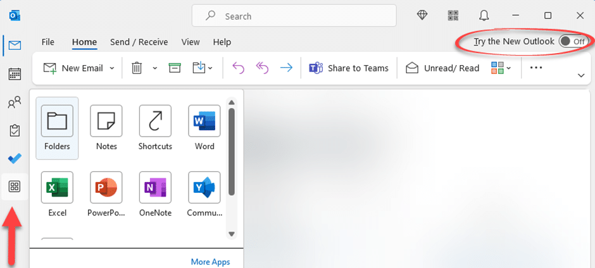Click the Share to Teams button

[349, 68]
